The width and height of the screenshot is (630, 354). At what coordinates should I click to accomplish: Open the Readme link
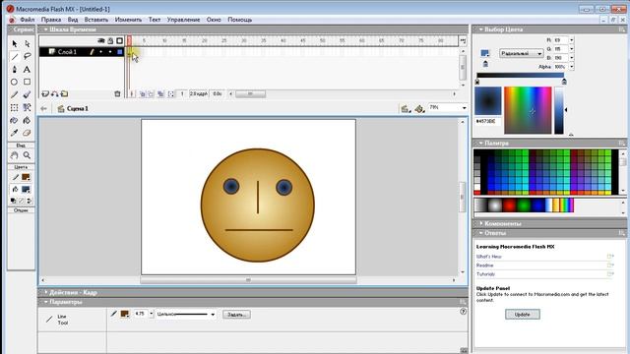(x=485, y=265)
